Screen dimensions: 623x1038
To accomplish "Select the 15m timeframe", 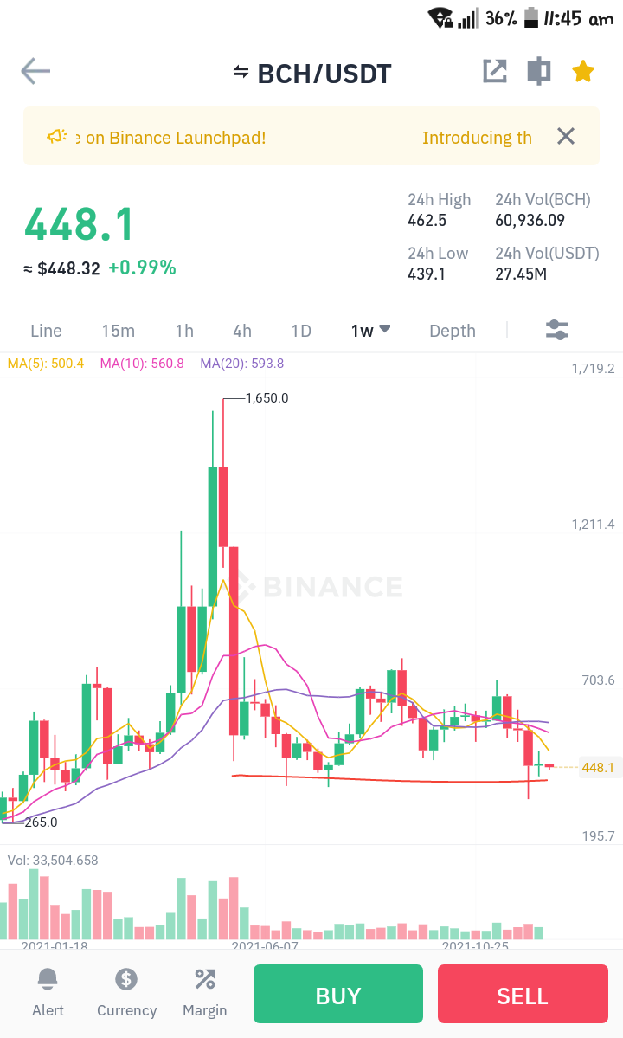I will pos(119,331).
